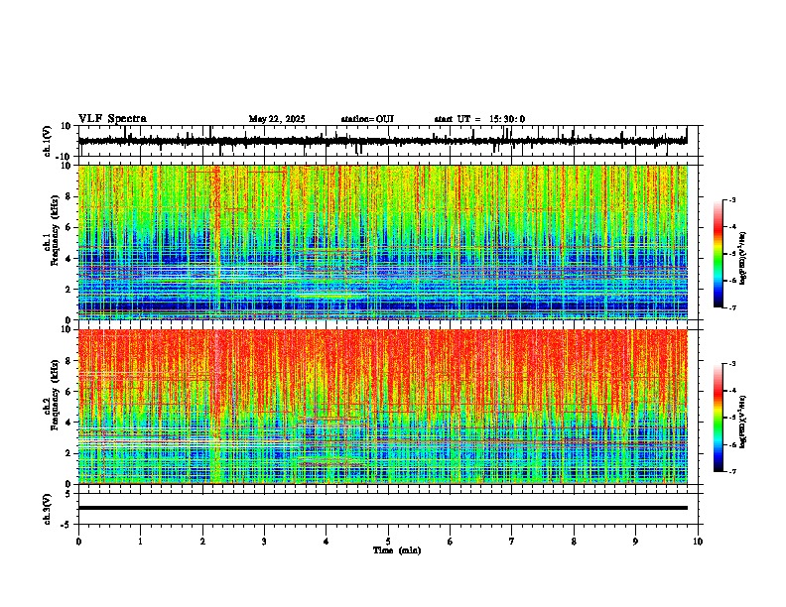This screenshot has height=607, width=786.
Task: Click the "VLF Spectra" plot title
Action: coord(112,119)
